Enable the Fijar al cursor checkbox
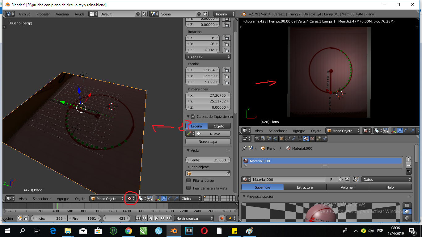422x237 pixels. [x=188, y=181]
